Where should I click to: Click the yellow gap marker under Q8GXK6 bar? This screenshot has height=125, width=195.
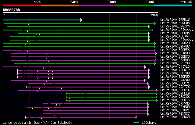[70, 98]
